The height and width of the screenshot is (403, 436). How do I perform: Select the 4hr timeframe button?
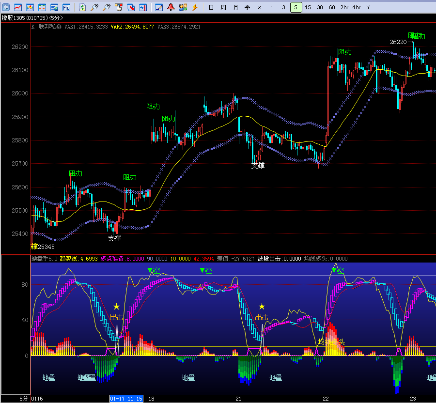pos(357,7)
